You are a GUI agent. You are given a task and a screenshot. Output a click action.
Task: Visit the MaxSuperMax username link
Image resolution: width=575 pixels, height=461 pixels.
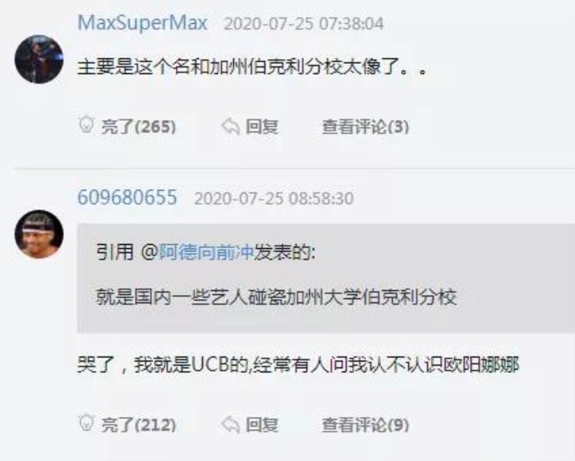[x=143, y=23]
